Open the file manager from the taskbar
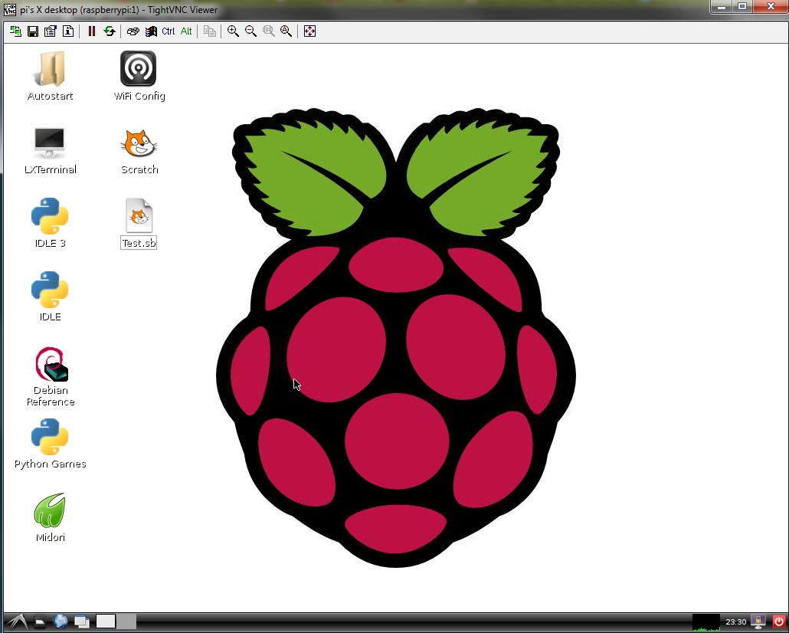The width and height of the screenshot is (789, 633). click(41, 622)
